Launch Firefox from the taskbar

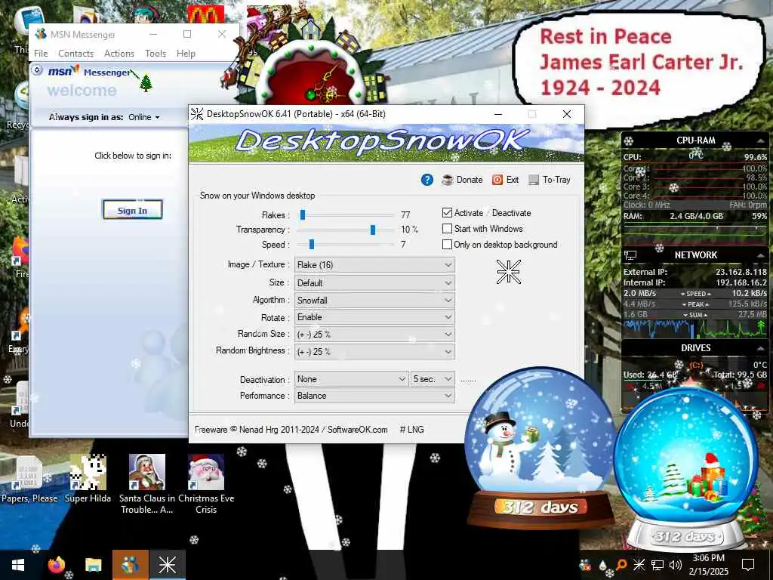pyautogui.click(x=57, y=565)
